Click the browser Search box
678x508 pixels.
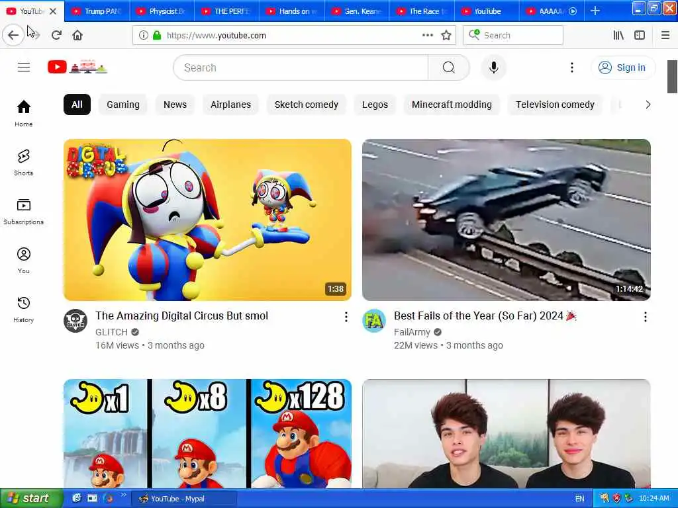(513, 35)
